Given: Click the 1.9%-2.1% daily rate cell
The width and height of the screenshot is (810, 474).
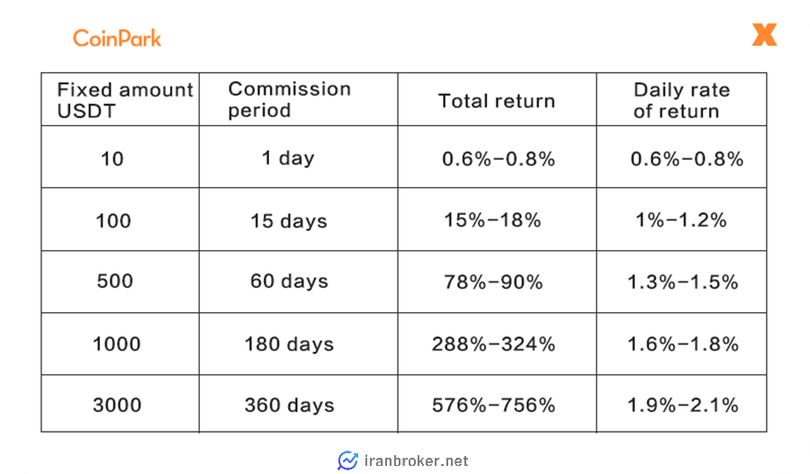Looking at the screenshot, I should pyautogui.click(x=681, y=404).
